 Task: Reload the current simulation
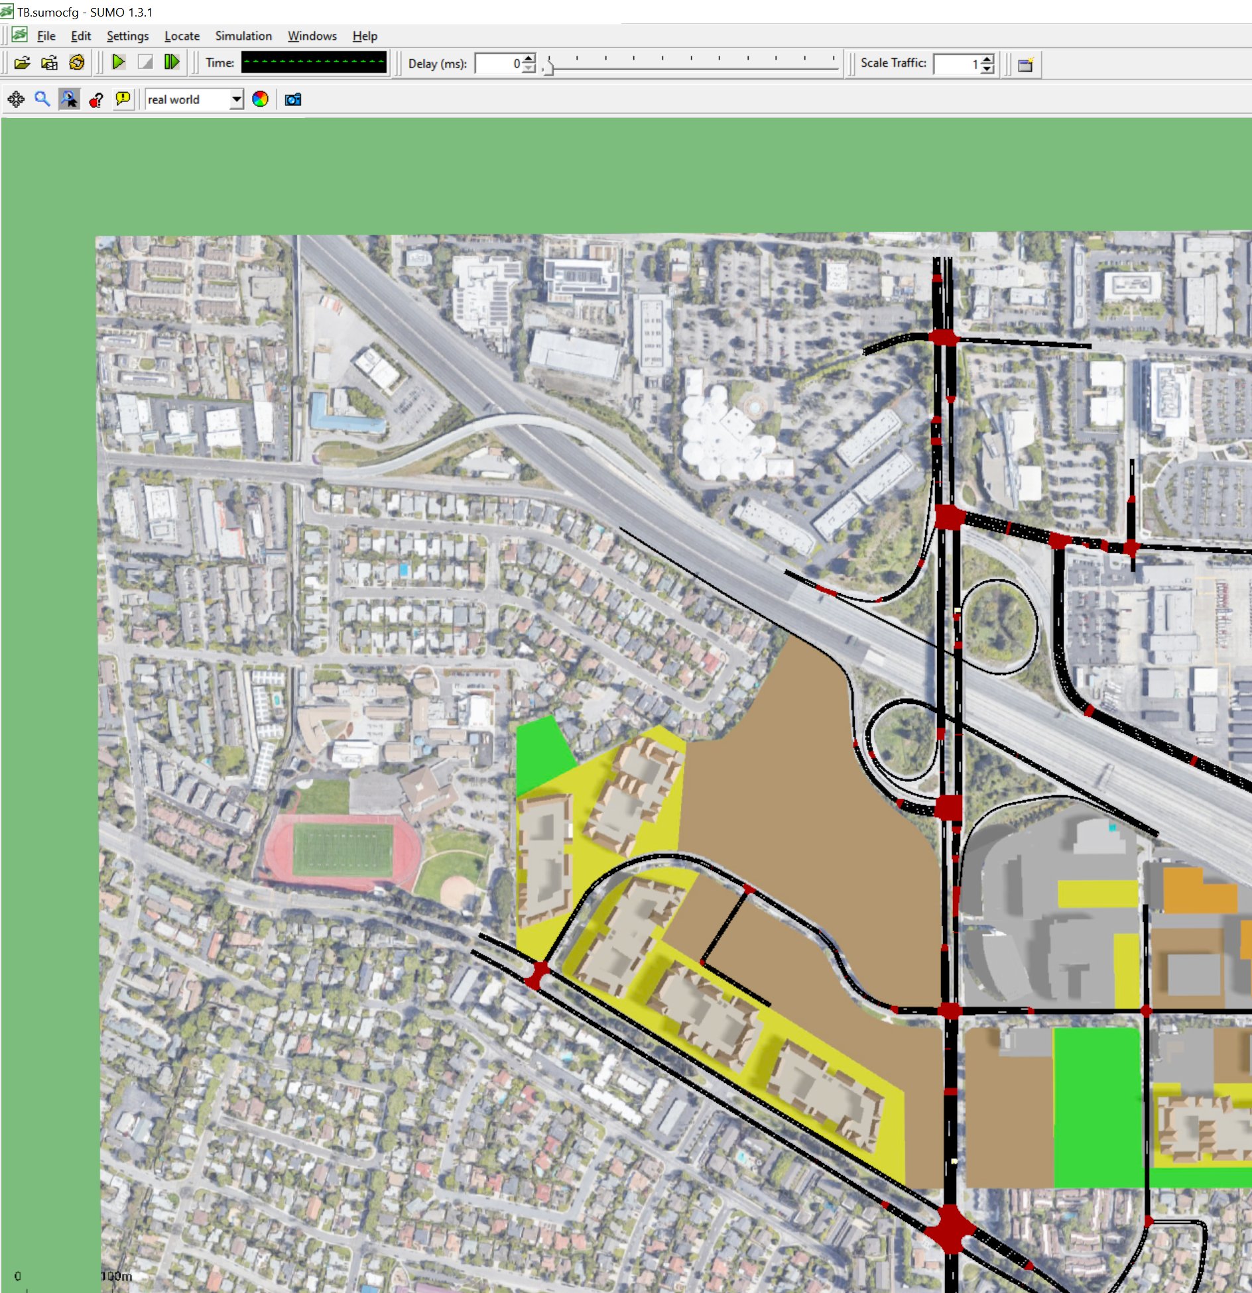click(77, 63)
